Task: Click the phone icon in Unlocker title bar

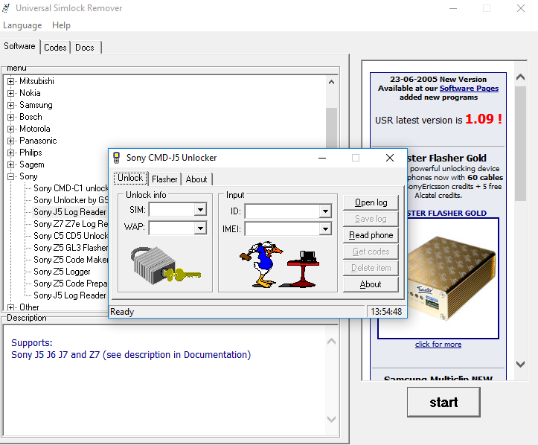Action: pos(116,158)
